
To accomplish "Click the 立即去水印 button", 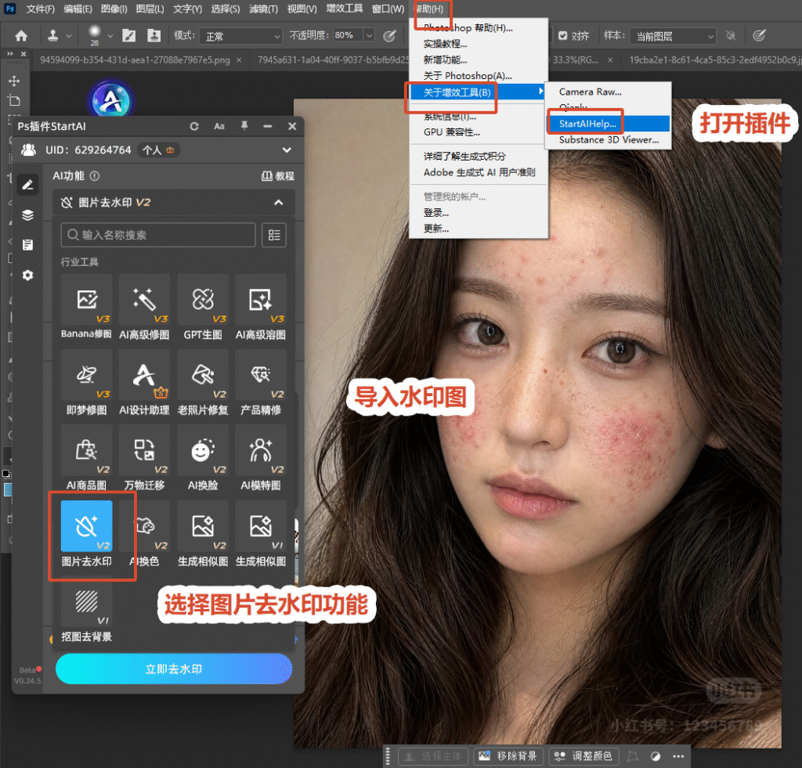I will pos(174,669).
